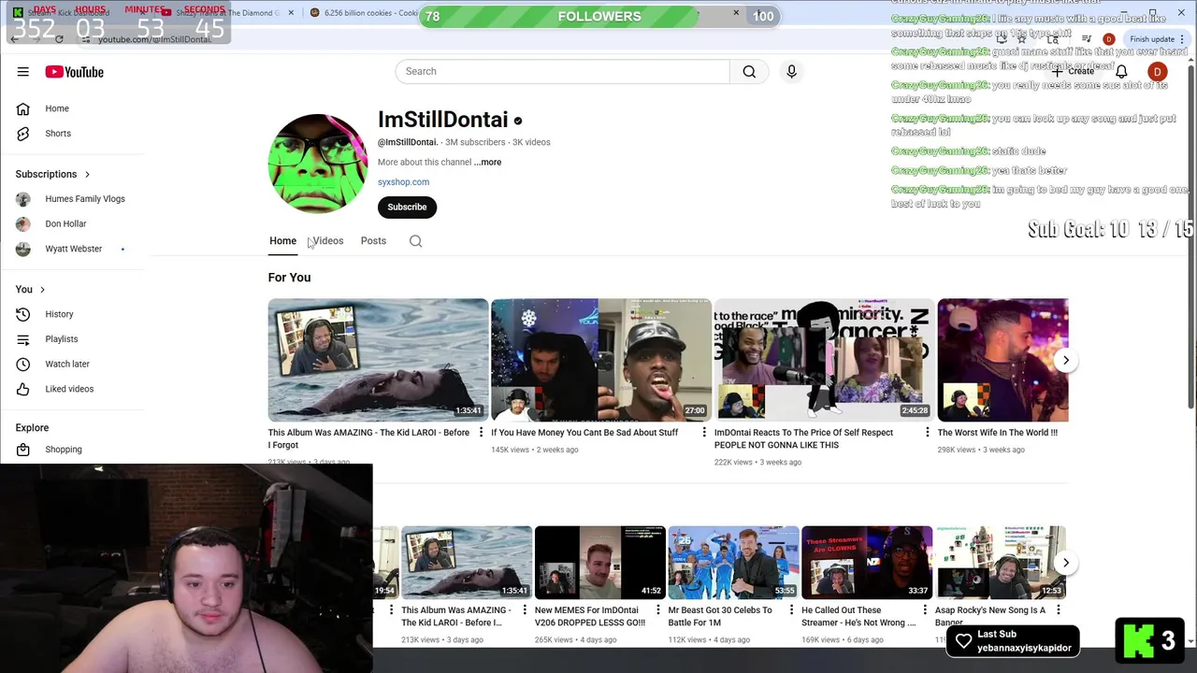Play He Called Out These Streamer thumbnail

pyautogui.click(x=867, y=563)
